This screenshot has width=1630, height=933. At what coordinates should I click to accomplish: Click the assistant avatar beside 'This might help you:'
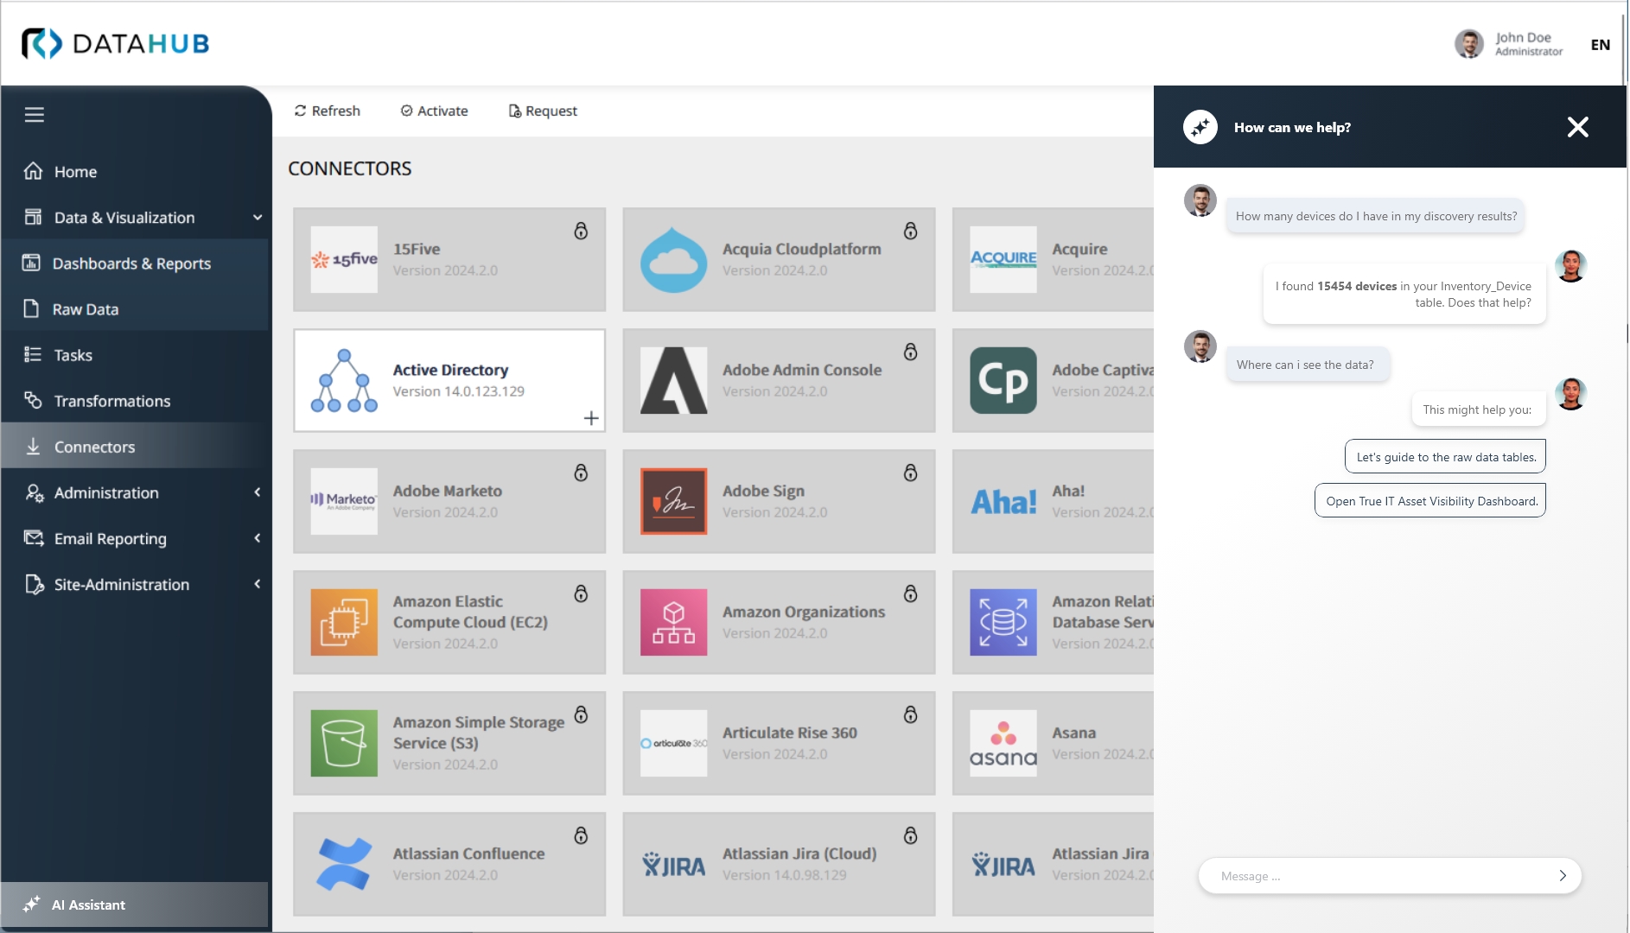tap(1570, 394)
